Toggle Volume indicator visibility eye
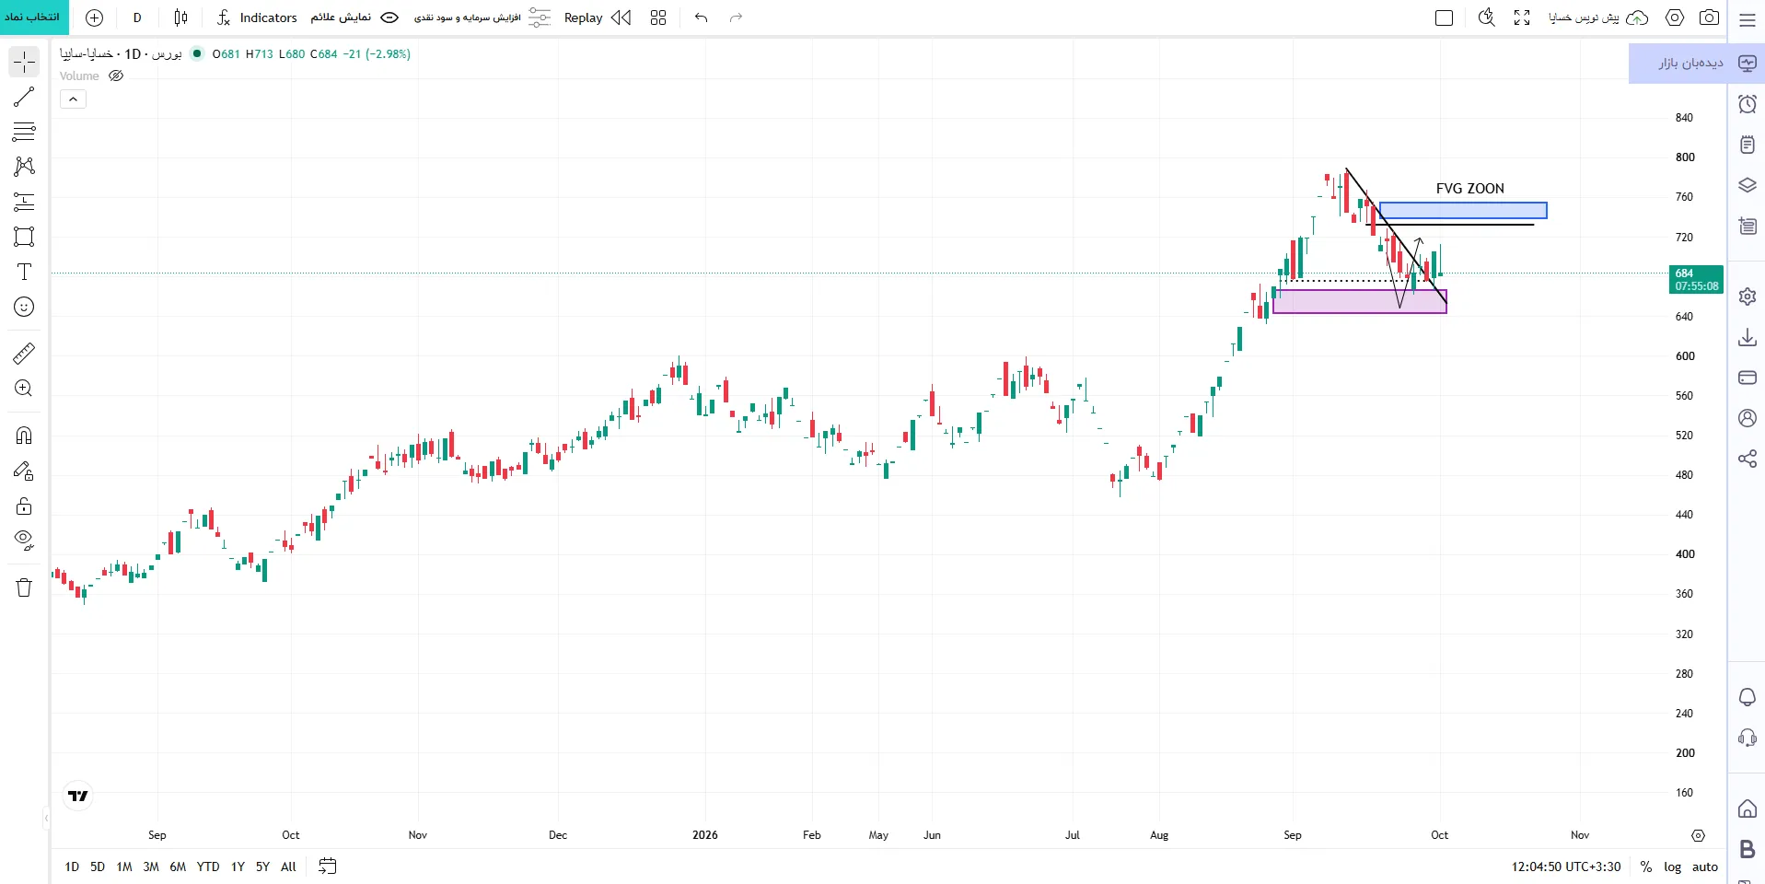 116,76
